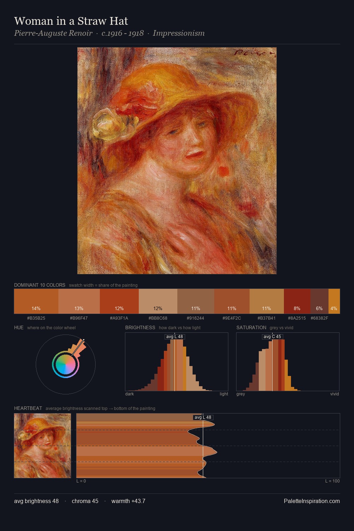The image size is (354, 531).
Task: Select the #68382F dark brown swatch at 6%
Action: [x=319, y=301]
